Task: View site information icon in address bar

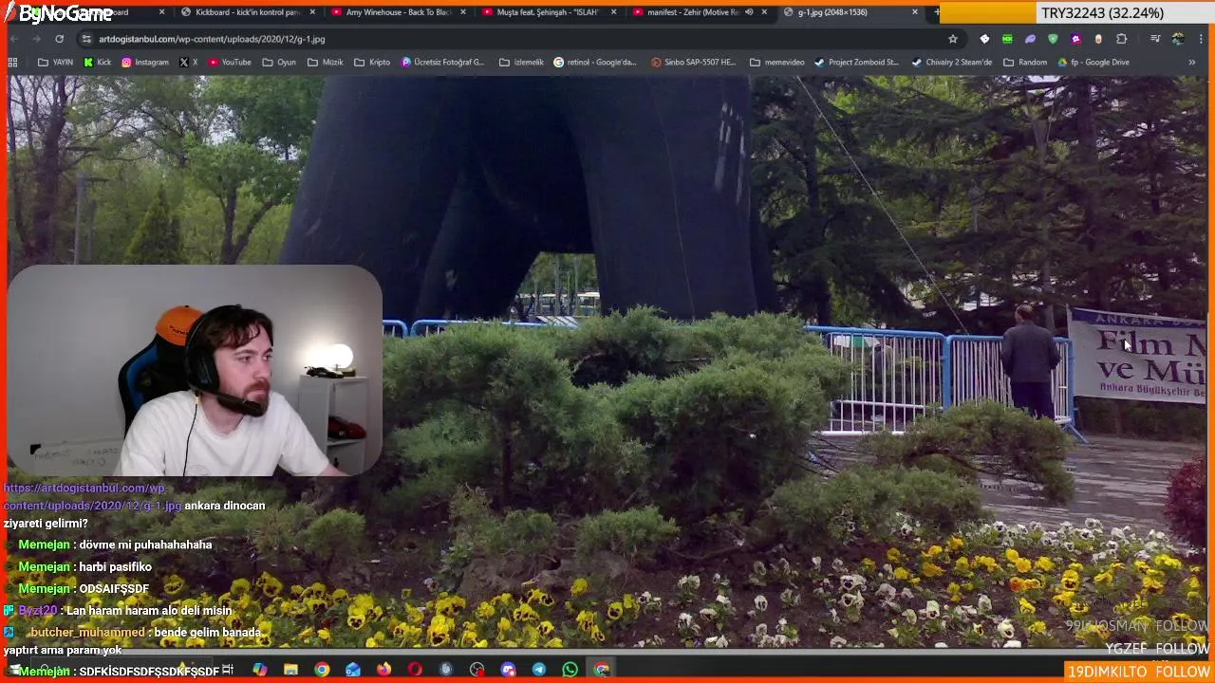Action: [x=86, y=39]
